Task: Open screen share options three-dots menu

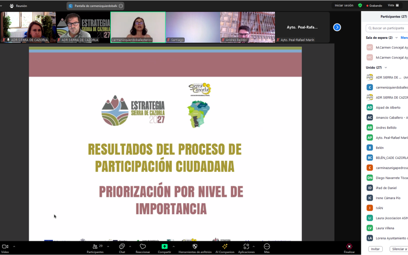Action: [121, 6]
